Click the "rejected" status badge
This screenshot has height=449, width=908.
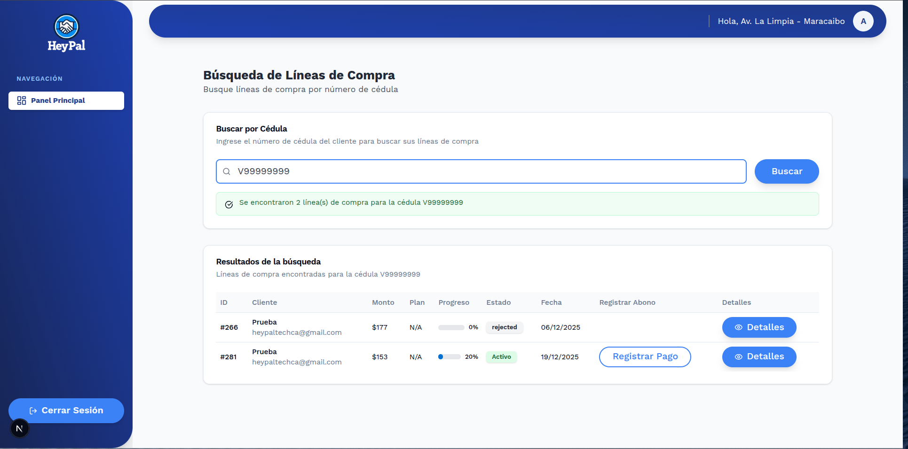click(x=504, y=327)
